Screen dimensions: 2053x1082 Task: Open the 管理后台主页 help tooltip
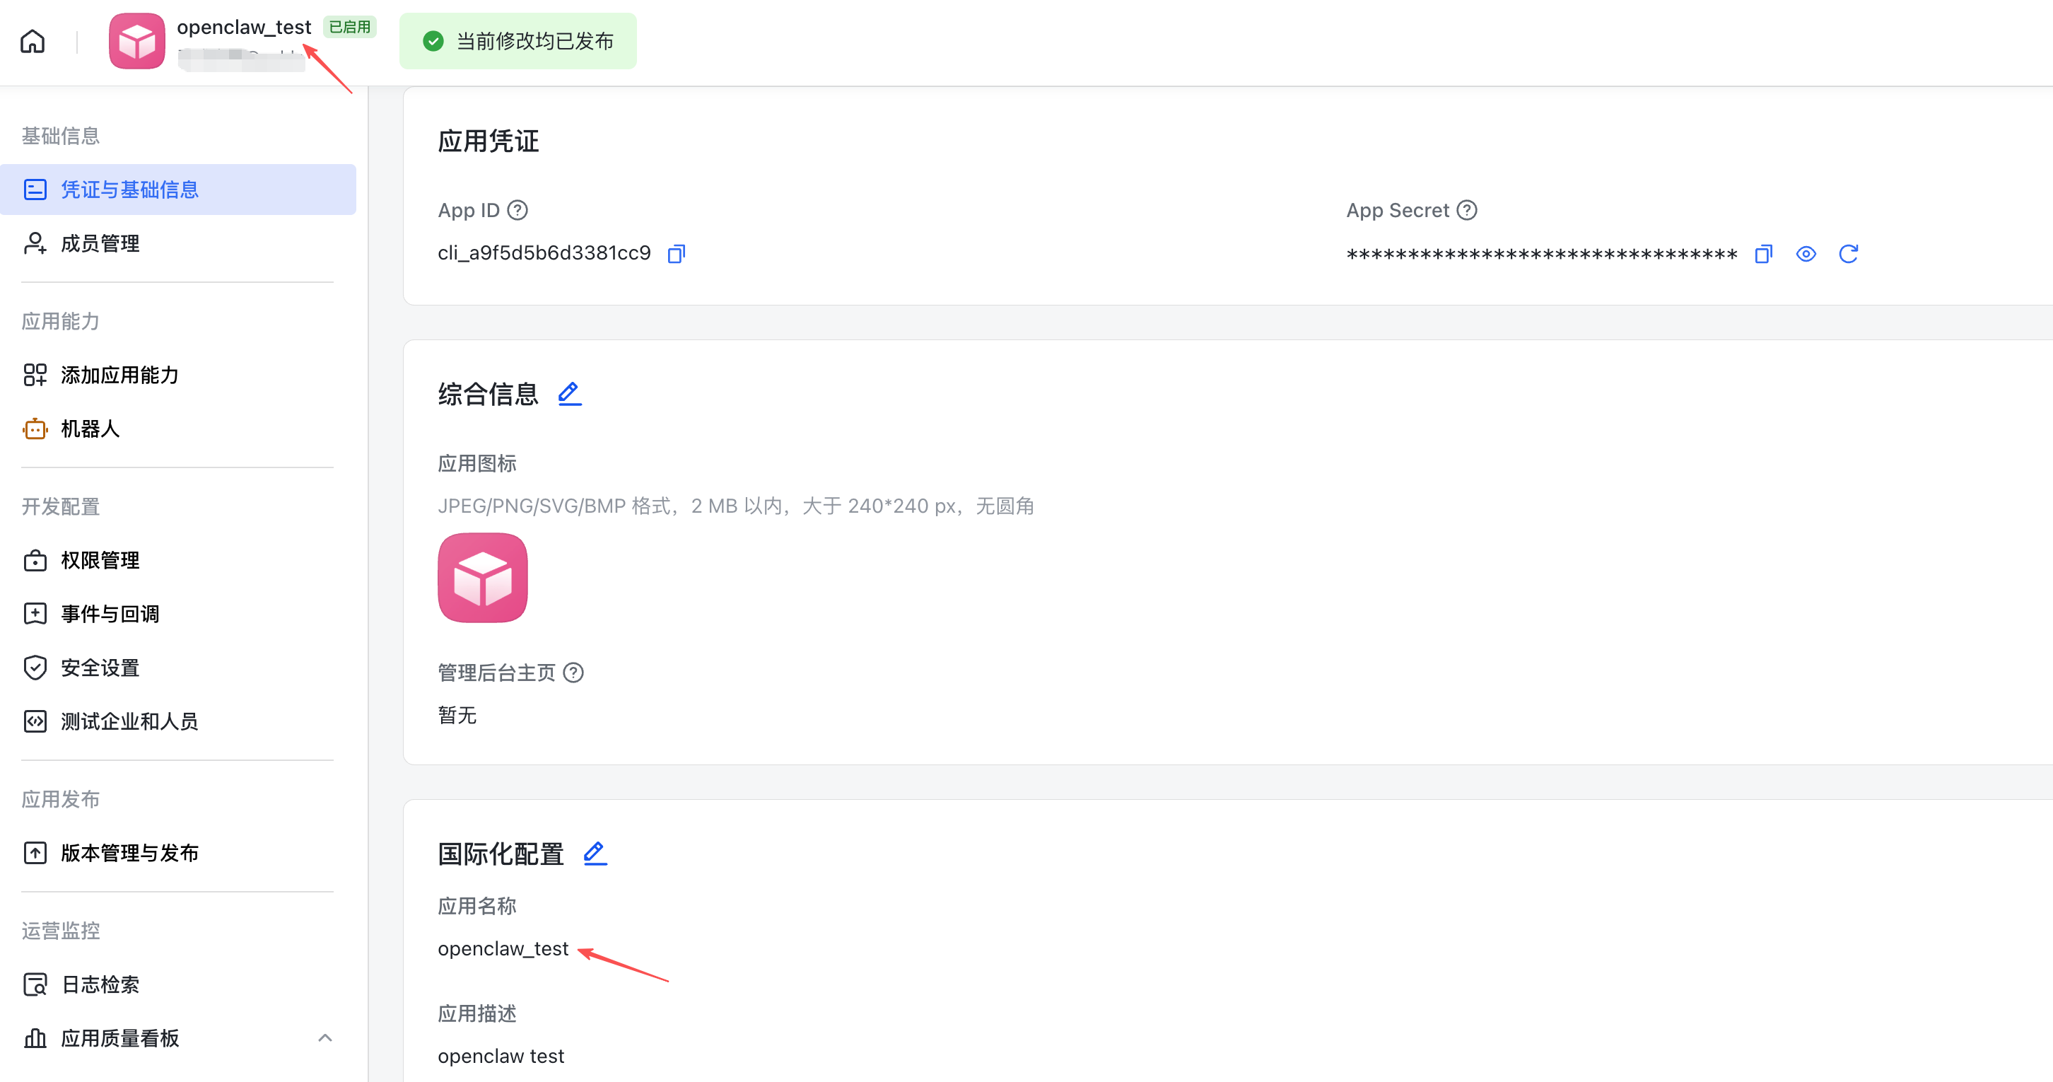(x=574, y=672)
